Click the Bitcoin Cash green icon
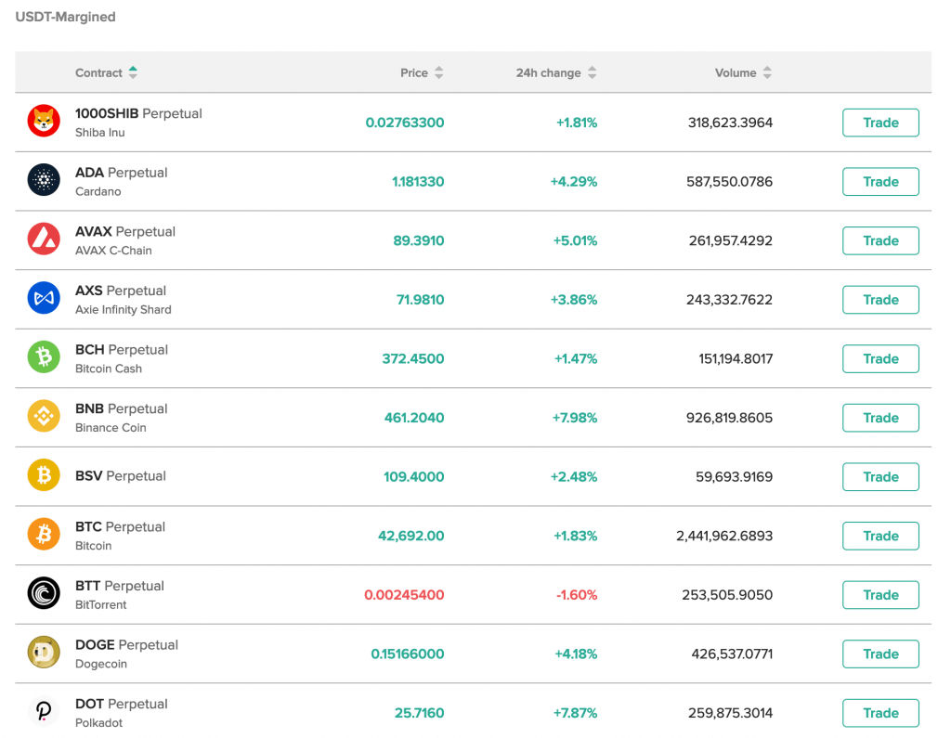Screen dimensions: 951x738 (44, 356)
